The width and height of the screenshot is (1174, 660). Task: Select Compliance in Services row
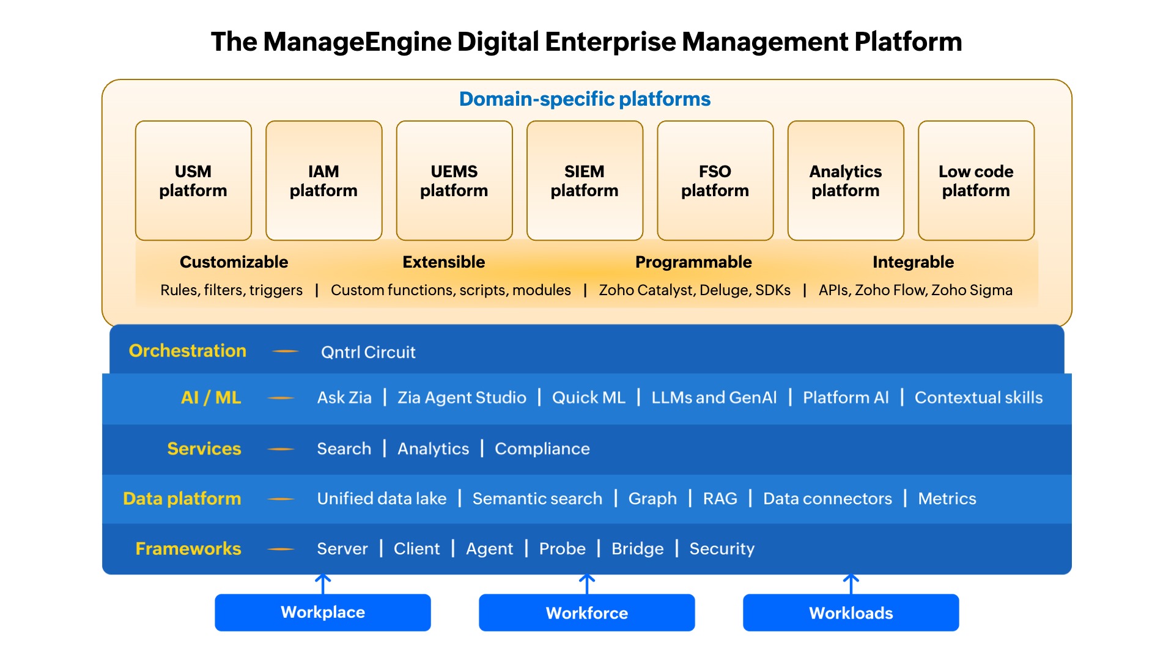pos(542,449)
